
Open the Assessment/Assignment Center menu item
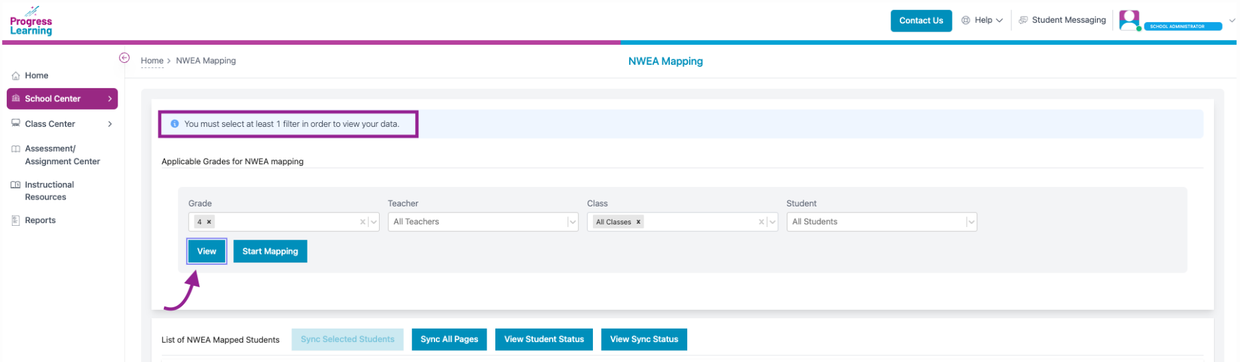(62, 155)
